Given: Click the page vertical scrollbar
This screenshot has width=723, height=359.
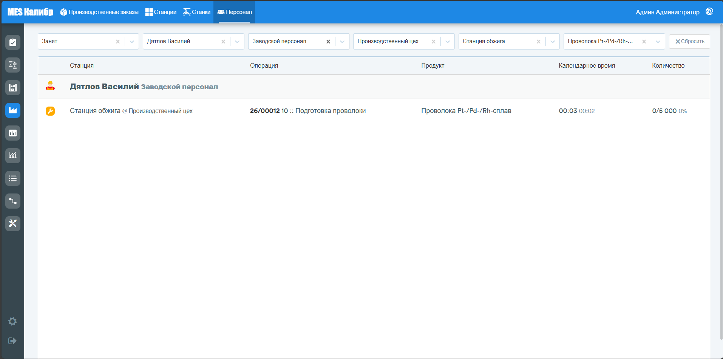Looking at the screenshot, I should coord(721,181).
